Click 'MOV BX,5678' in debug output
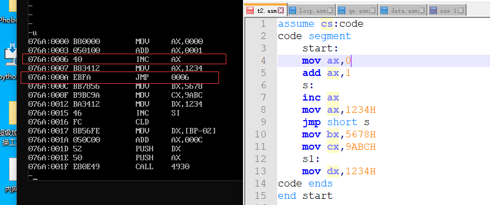The width and height of the screenshot is (490, 205). (169, 86)
